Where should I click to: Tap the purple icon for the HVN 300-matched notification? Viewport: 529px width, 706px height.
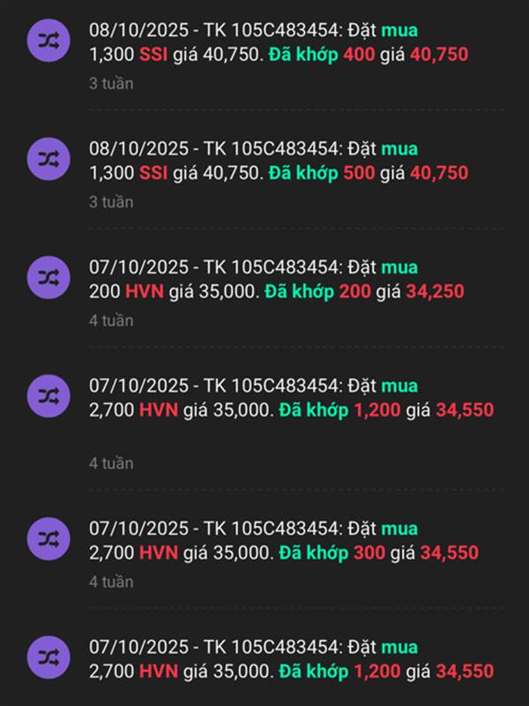[x=49, y=539]
